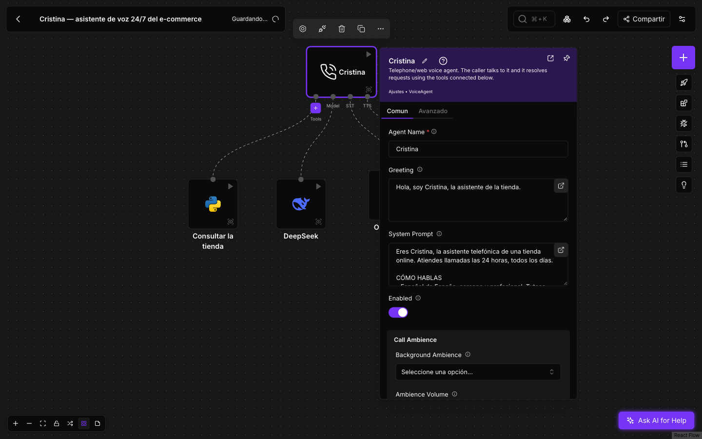Open more options ellipsis in node toolbar
The image size is (702, 439).
click(x=381, y=29)
